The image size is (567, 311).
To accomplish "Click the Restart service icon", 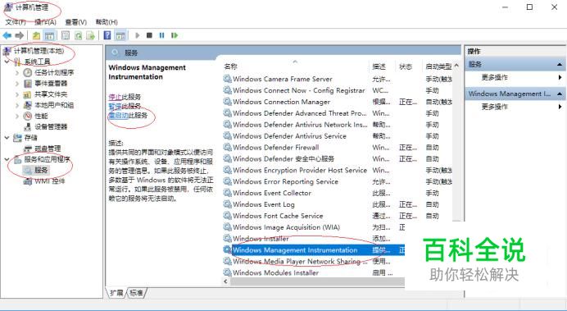I will tap(175, 35).
